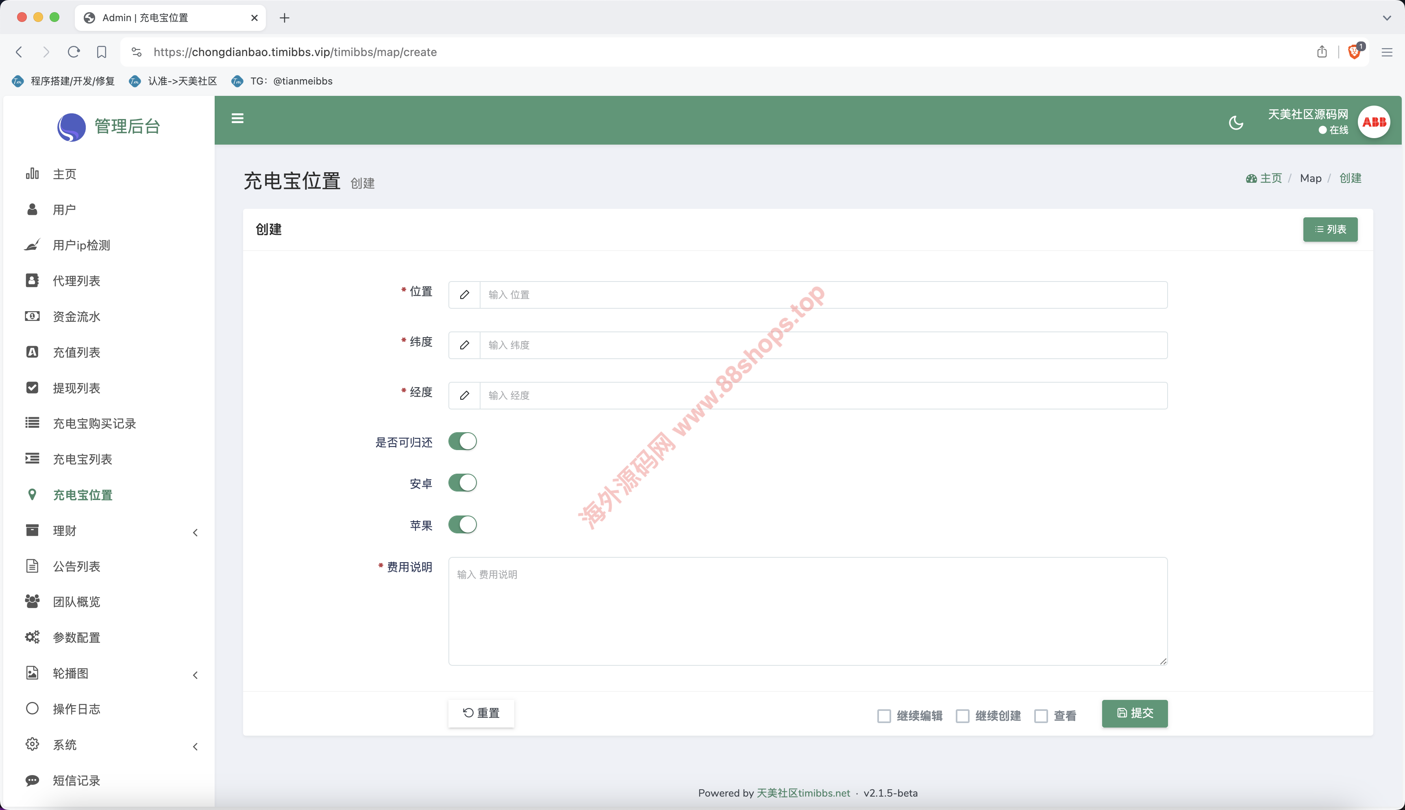Open the browser hamburger menu
This screenshot has height=810, width=1405.
(x=1387, y=52)
